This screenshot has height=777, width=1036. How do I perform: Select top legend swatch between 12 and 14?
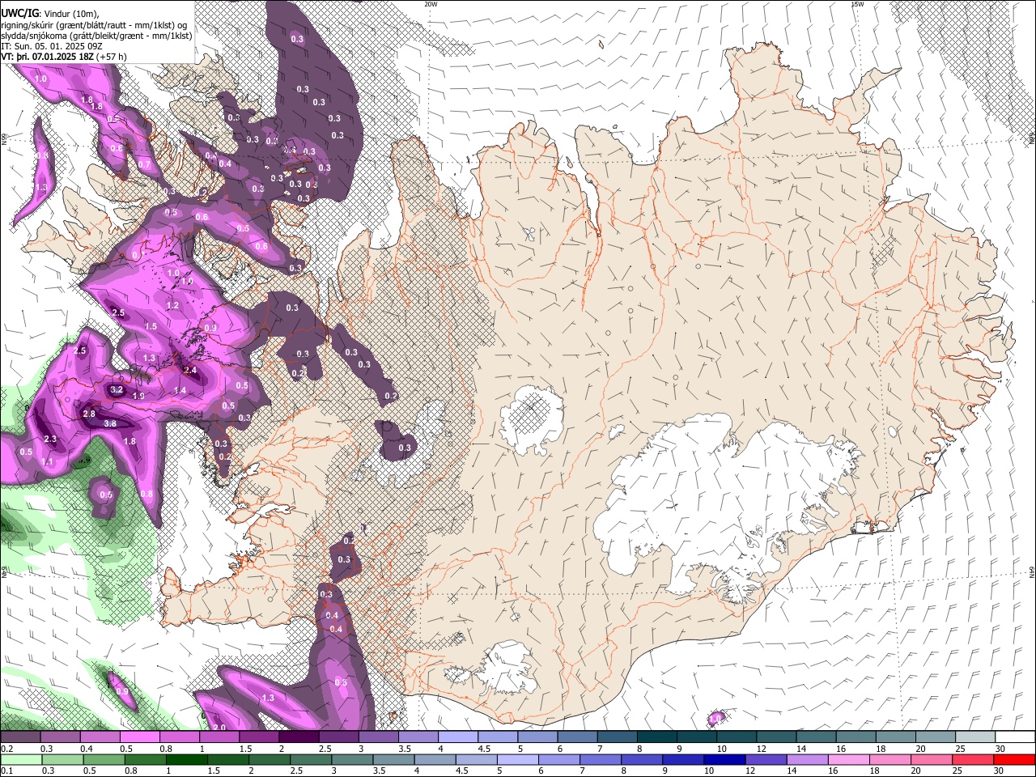tap(777, 737)
